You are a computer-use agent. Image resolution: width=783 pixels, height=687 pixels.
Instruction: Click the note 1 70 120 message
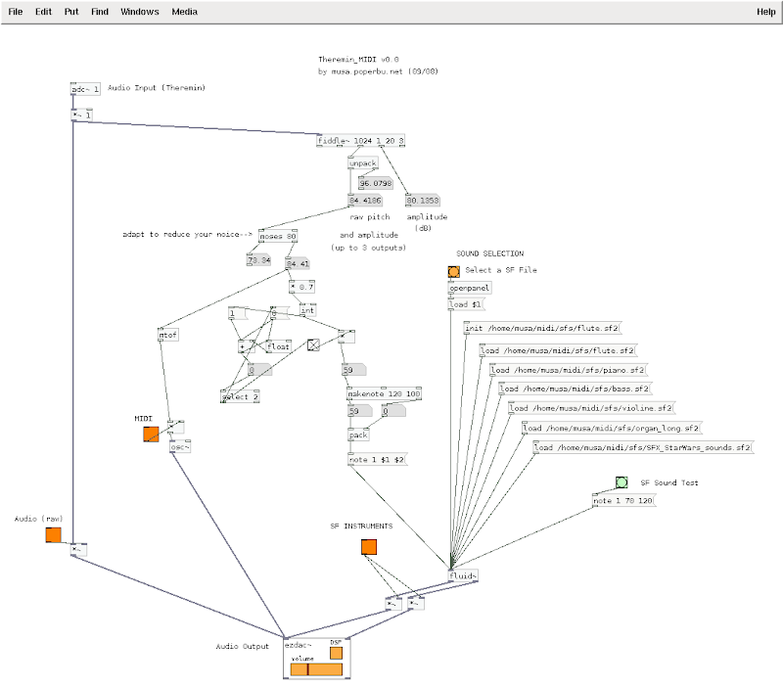624,500
